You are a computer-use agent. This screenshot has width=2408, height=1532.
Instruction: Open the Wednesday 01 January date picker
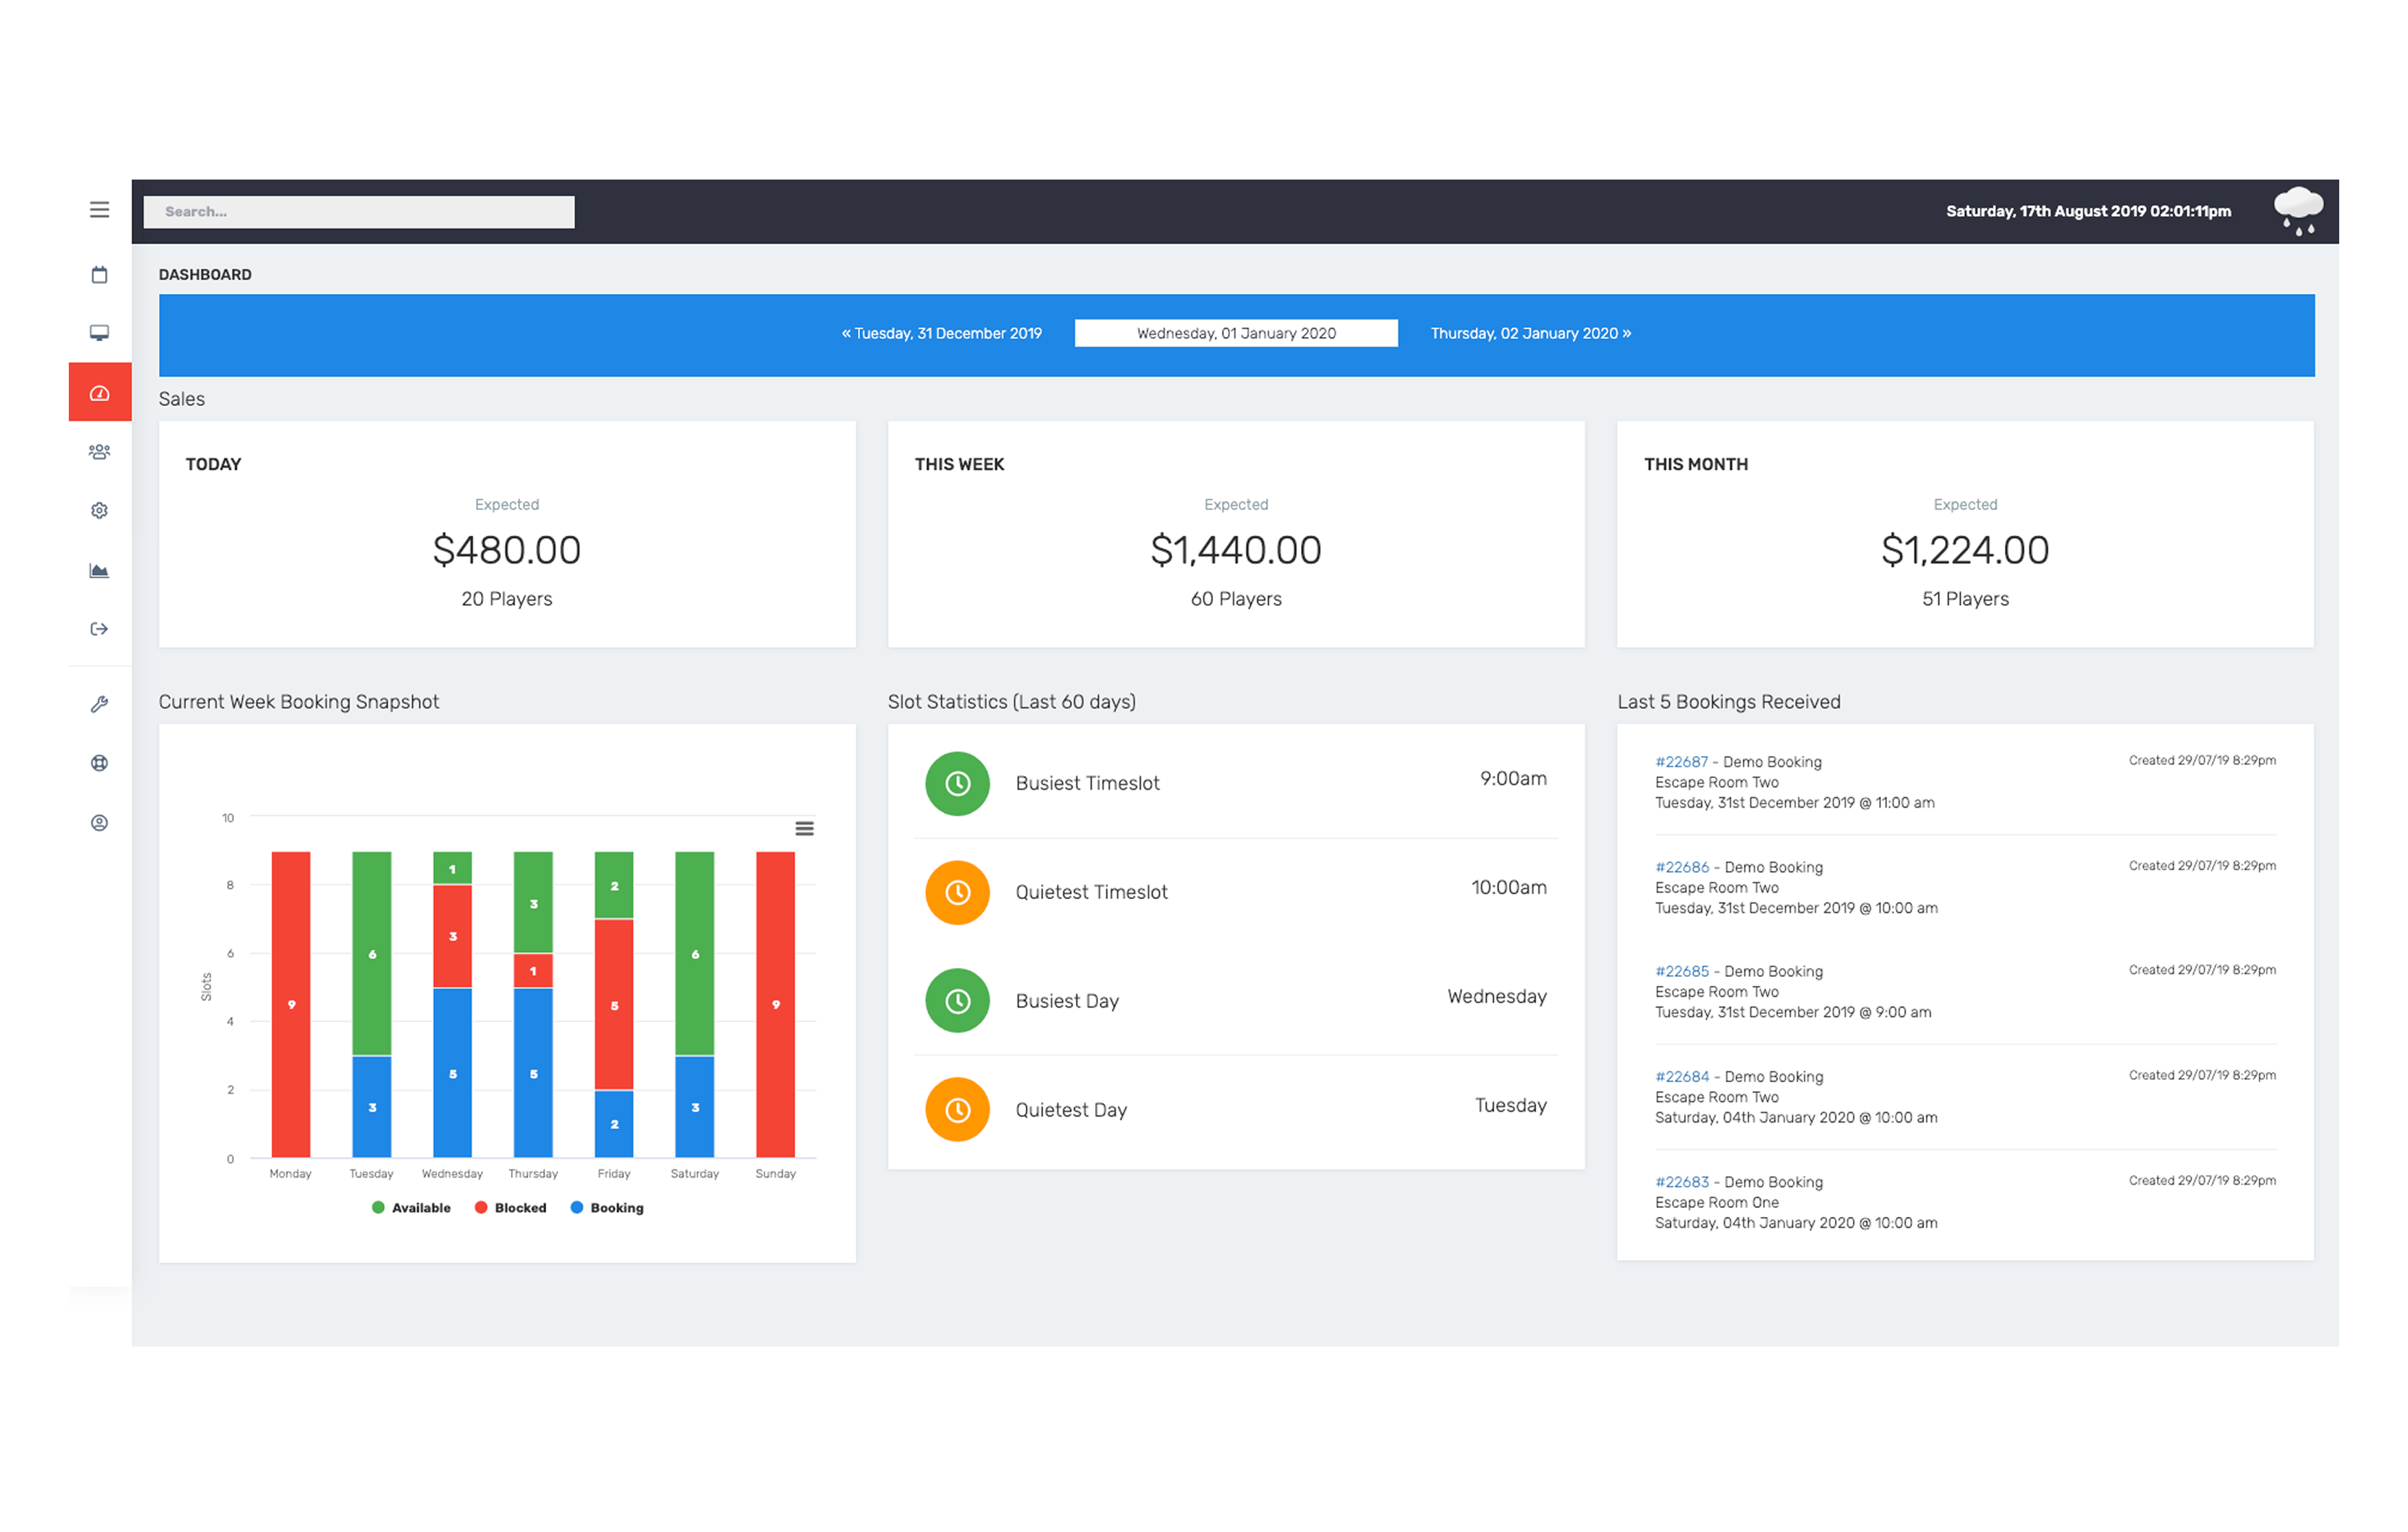(1236, 334)
